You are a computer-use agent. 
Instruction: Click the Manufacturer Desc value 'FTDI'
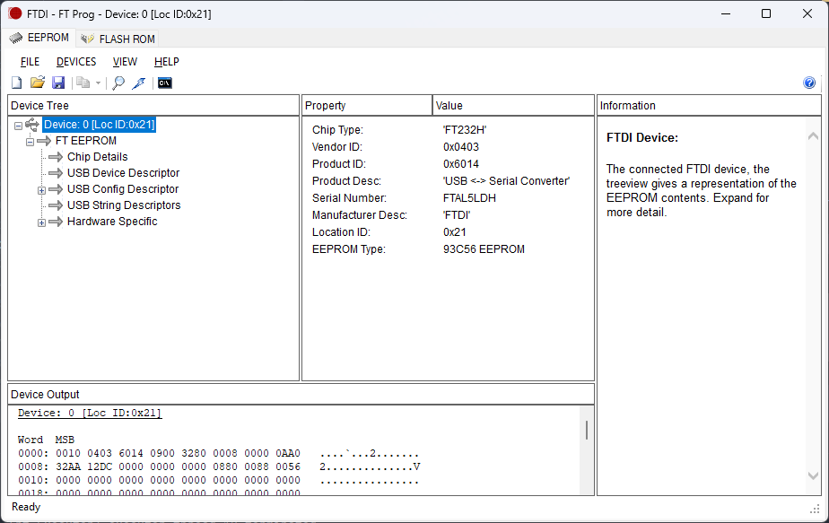coord(457,215)
